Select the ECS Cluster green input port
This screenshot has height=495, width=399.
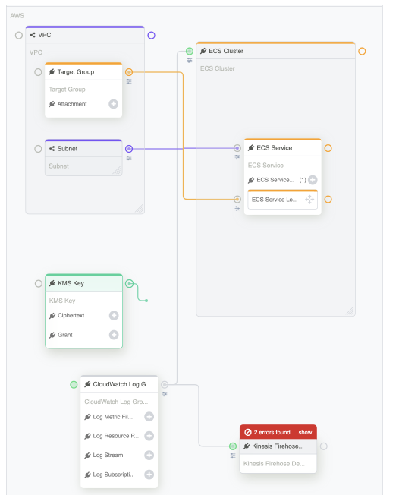click(189, 51)
